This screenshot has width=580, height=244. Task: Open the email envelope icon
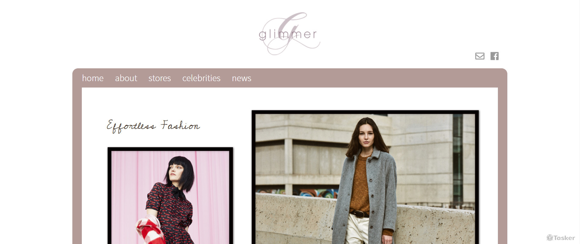[480, 56]
